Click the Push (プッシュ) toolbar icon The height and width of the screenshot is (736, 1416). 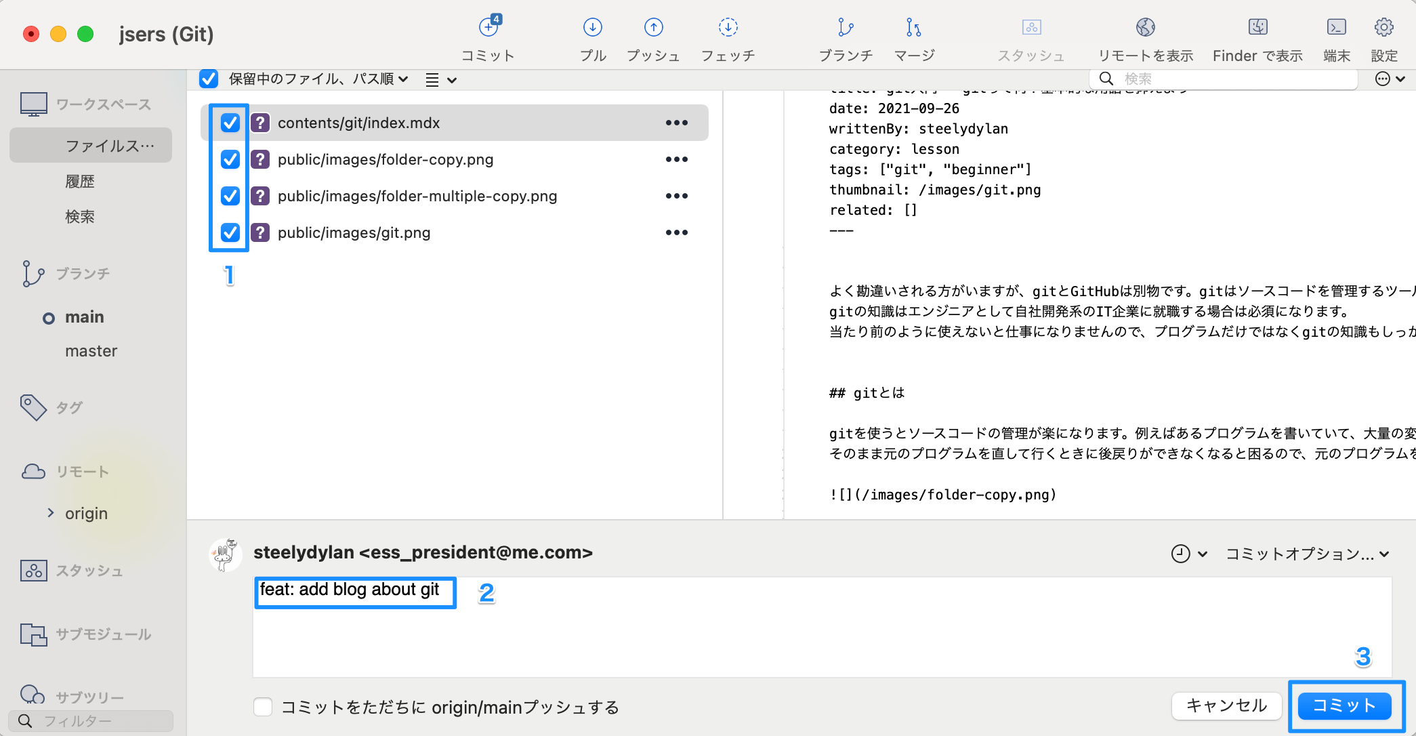tap(653, 28)
